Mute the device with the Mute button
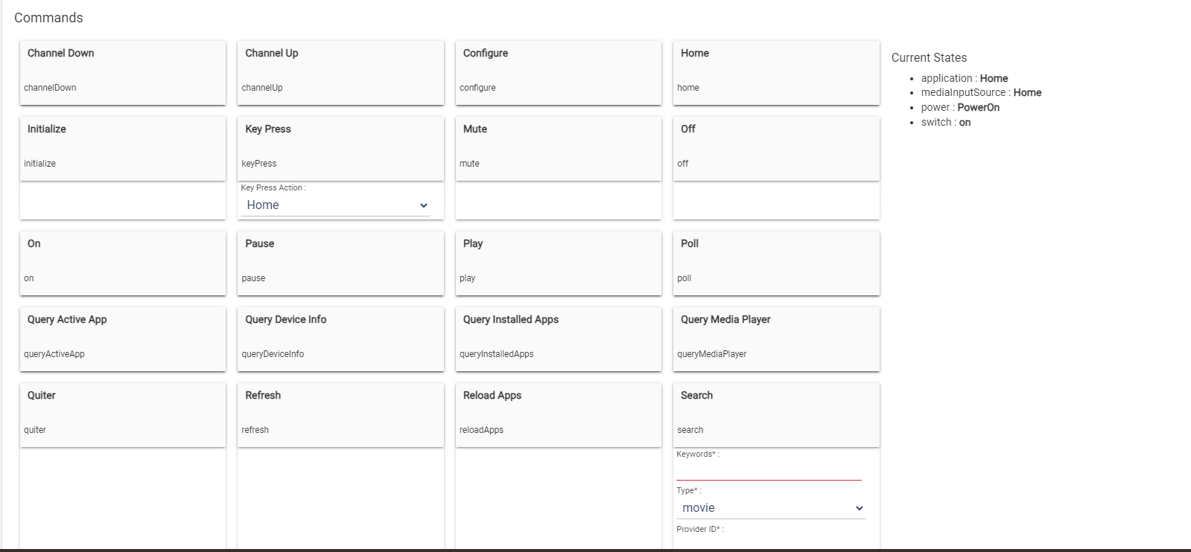The image size is (1191, 552). point(558,148)
